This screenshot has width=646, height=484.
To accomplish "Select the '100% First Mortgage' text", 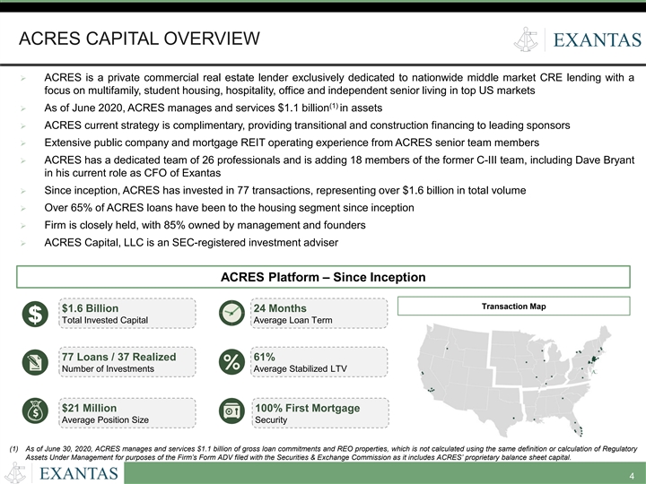I will pos(308,408).
